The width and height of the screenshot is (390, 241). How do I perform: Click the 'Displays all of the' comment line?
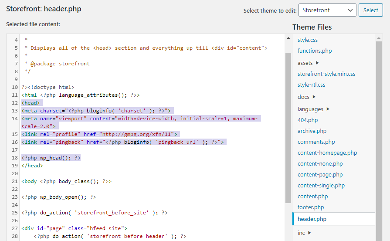146,48
